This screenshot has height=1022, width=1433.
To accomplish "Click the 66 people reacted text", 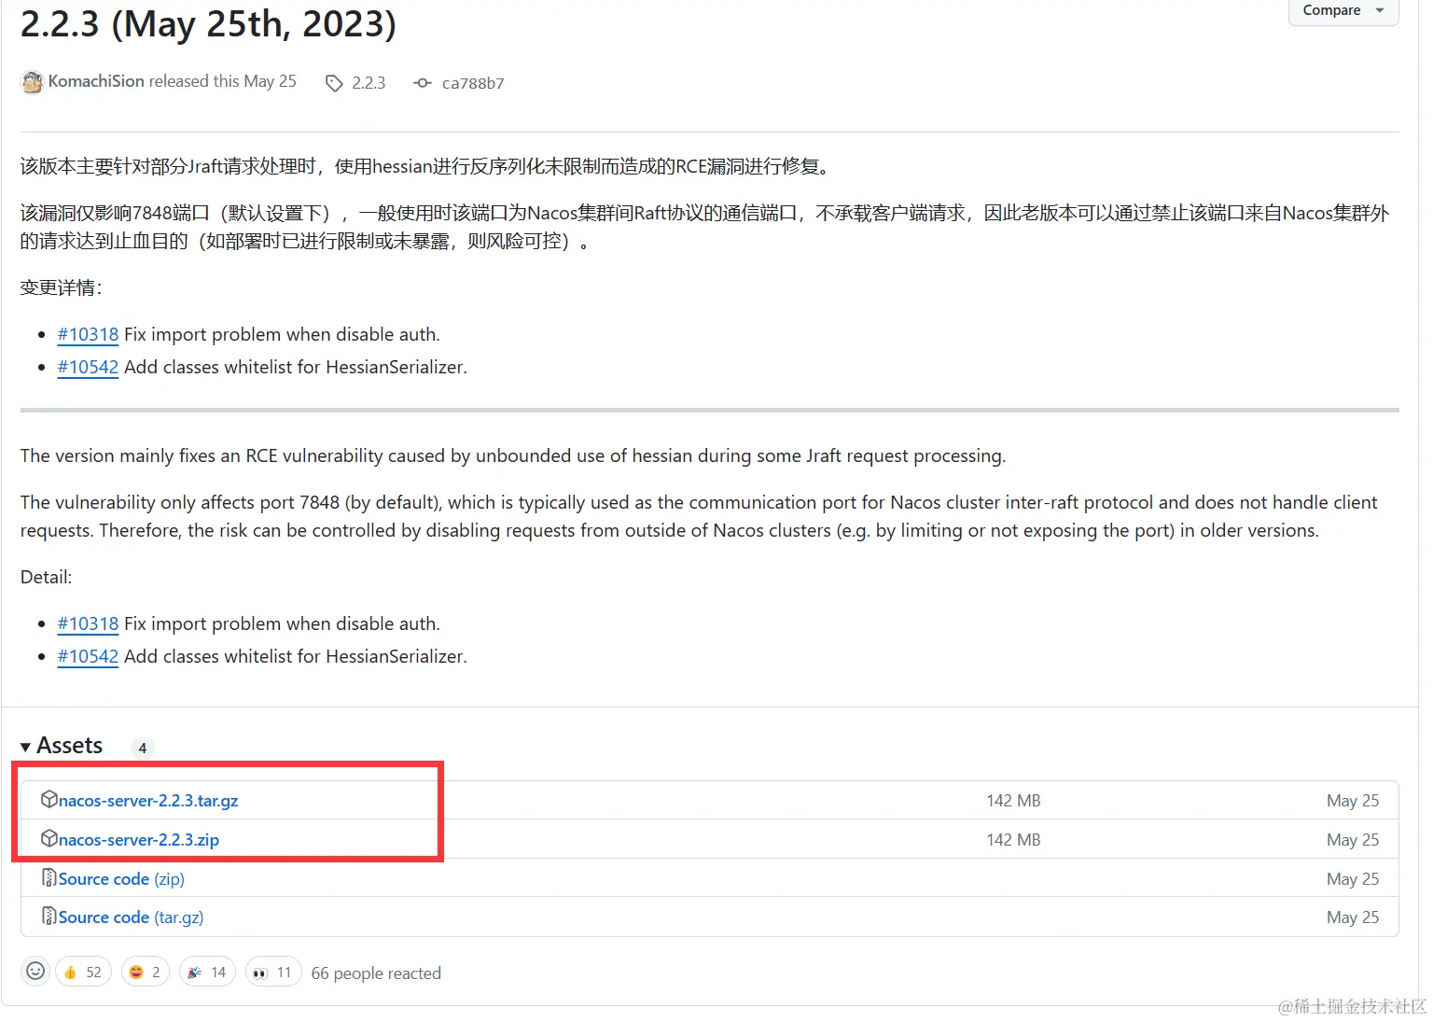I will point(376,973).
